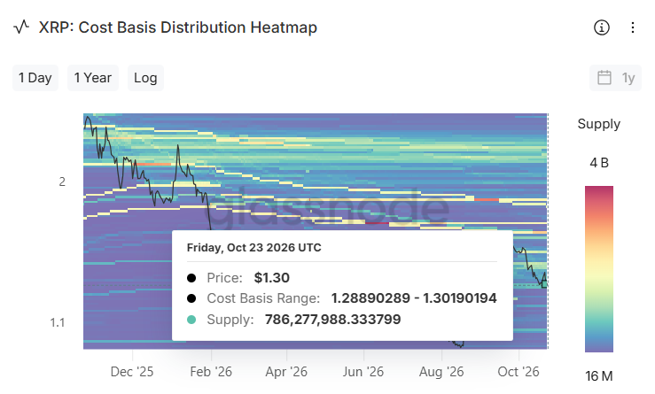Click the y-axis value 2

[x=62, y=182]
